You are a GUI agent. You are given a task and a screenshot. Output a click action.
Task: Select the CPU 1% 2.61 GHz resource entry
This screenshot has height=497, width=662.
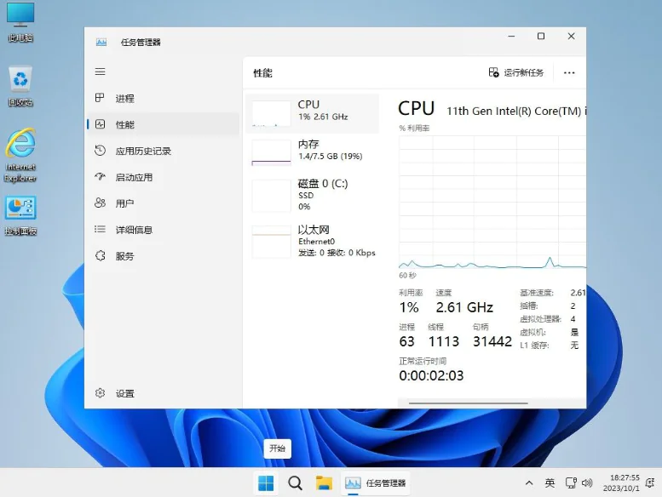tap(312, 113)
